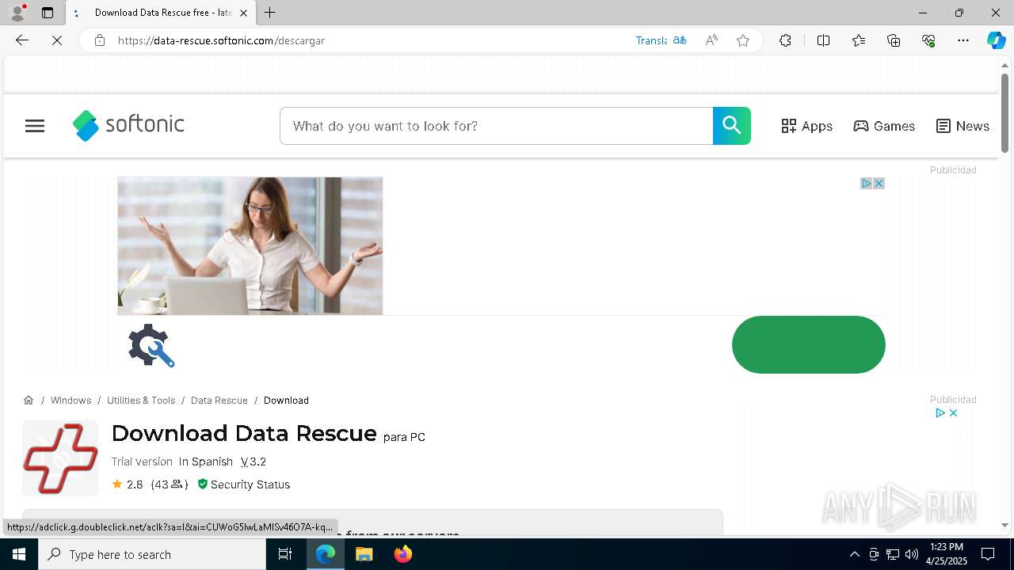Go to home via breadcrumb icon
1014x570 pixels.
pos(29,400)
